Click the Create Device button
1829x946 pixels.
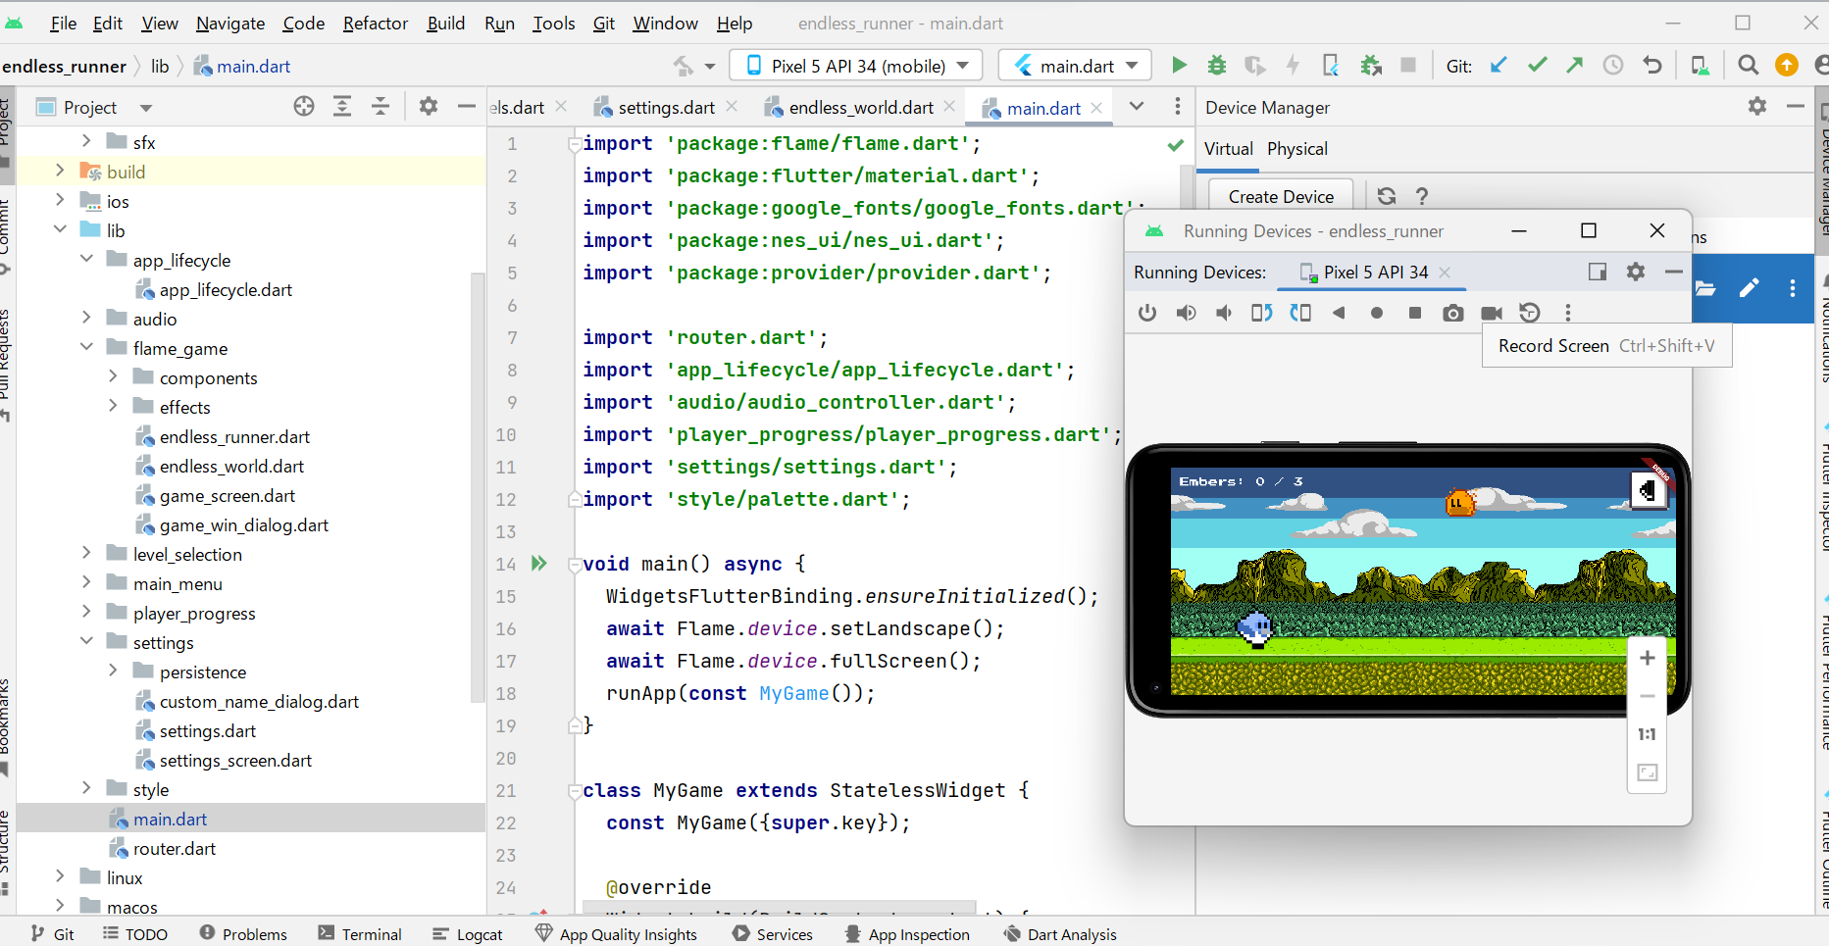coord(1280,196)
